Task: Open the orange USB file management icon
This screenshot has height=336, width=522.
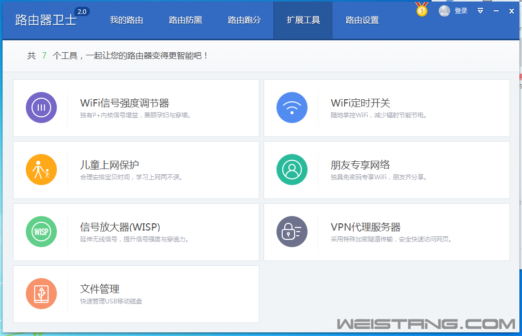Action: point(41,294)
